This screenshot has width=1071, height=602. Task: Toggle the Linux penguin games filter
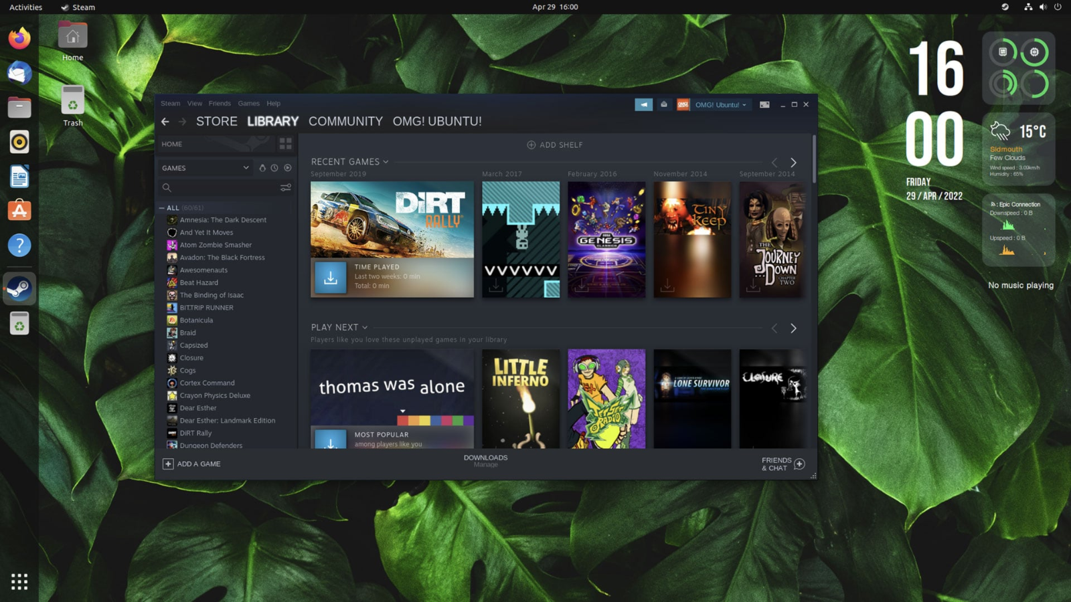262,168
